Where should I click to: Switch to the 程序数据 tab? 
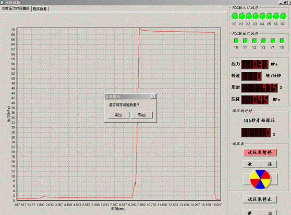(x=40, y=9)
